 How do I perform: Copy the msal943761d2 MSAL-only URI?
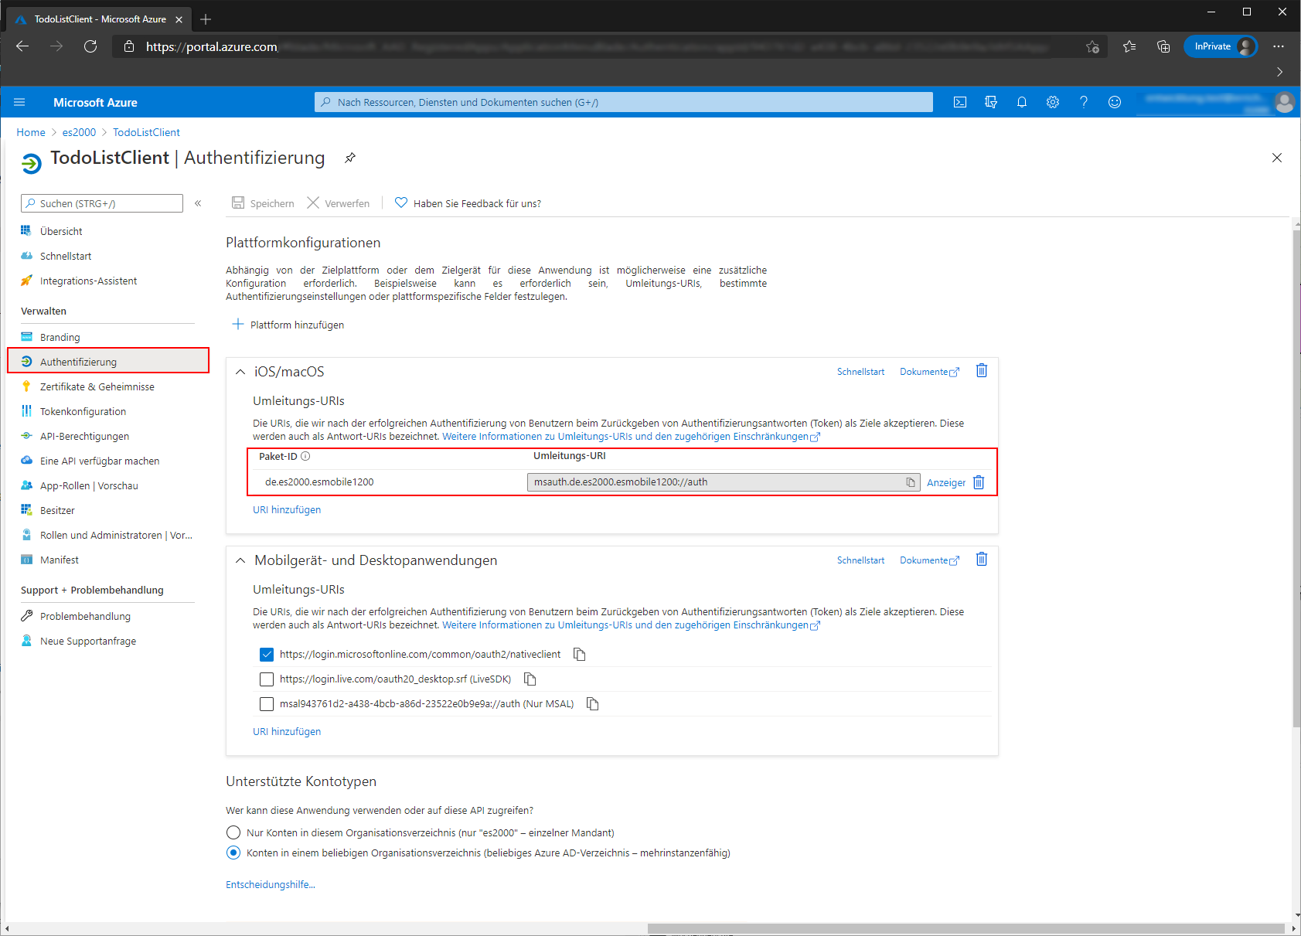[x=593, y=704]
